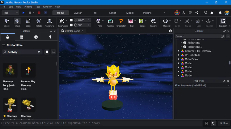Viewport: 231px width, 129px height.
Task: Close the Properties panel
Action: (228, 81)
